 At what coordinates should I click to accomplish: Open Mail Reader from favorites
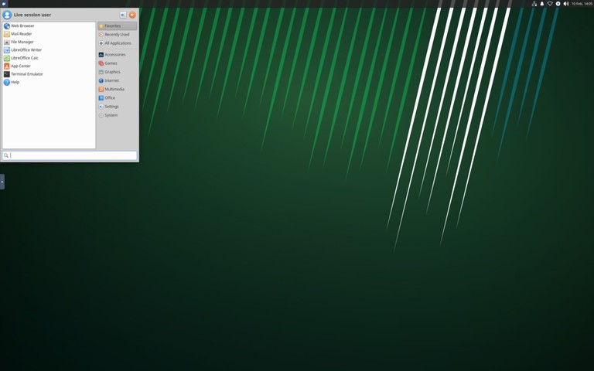(x=49, y=34)
